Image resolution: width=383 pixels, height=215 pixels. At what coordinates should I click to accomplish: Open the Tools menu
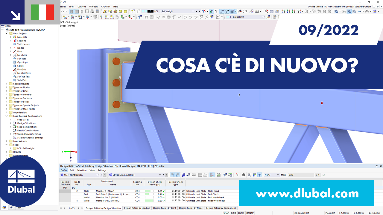click(72, 7)
